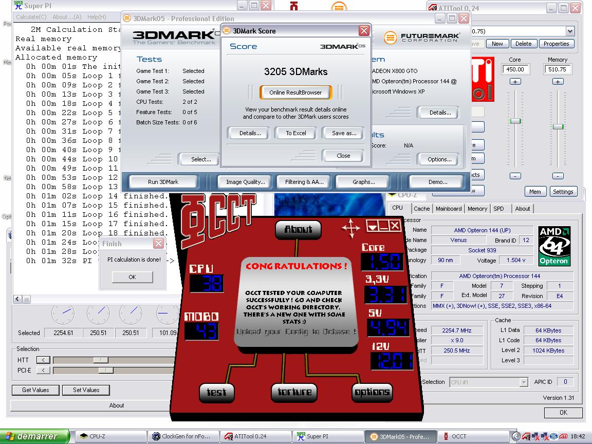The height and width of the screenshot is (444, 592).
Task: Switch to the Mainboard tab in CPU-Z
Action: point(449,209)
